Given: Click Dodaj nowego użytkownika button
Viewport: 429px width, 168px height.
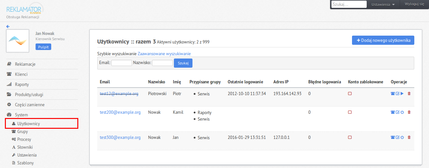Looking at the screenshot, I should pos(383,40).
